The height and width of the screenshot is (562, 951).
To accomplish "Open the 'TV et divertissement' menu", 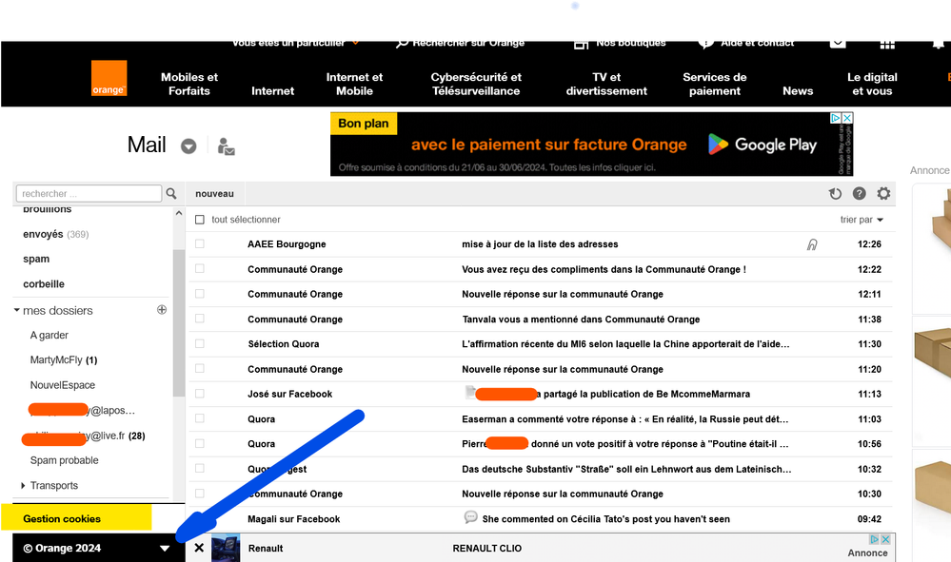I will 606,85.
